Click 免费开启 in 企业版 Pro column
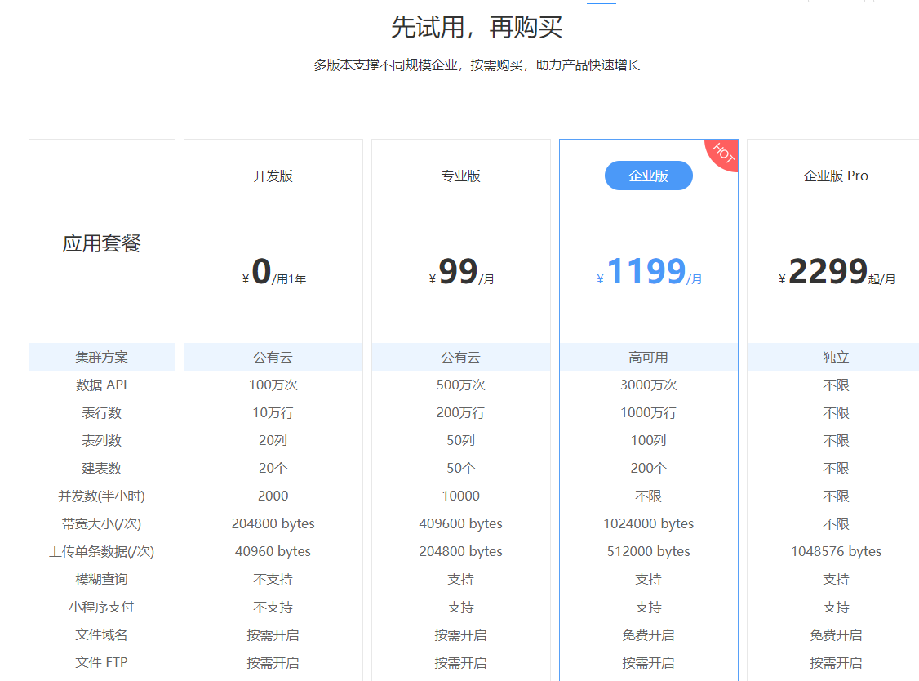 pos(836,634)
